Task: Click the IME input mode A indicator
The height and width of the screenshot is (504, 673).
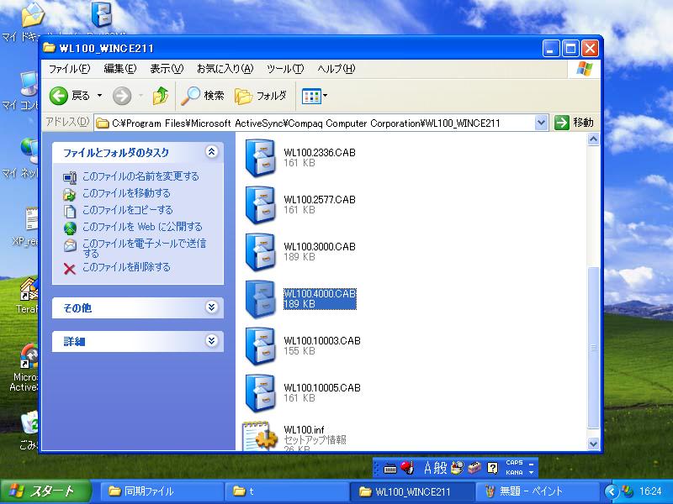Action: (427, 468)
